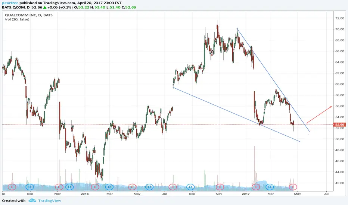Click the earnings E marker just after 2017 label
The width and height of the screenshot is (348, 205).
256,187
